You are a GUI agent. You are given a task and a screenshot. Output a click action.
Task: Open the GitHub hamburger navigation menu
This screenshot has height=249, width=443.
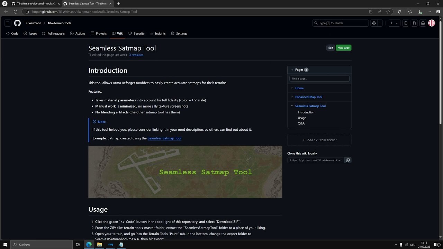(8, 23)
